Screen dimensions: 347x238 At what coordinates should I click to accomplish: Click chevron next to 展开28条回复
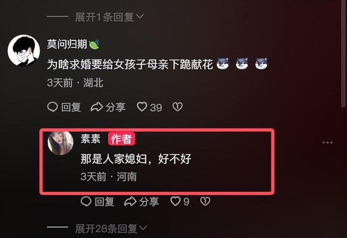pos(144,228)
